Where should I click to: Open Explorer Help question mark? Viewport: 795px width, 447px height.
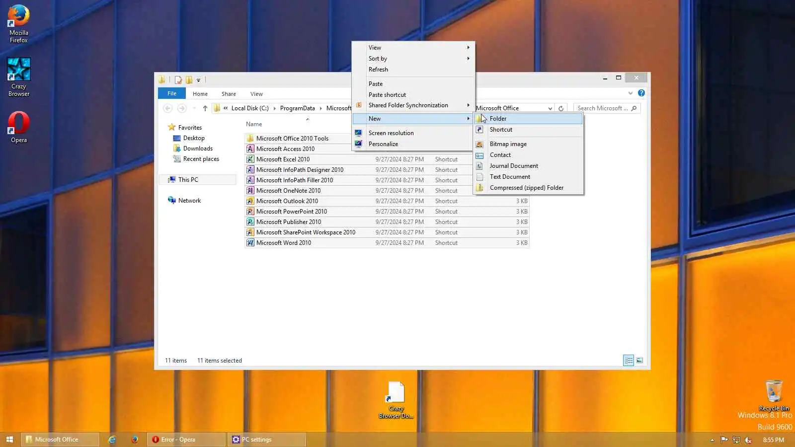tap(641, 93)
